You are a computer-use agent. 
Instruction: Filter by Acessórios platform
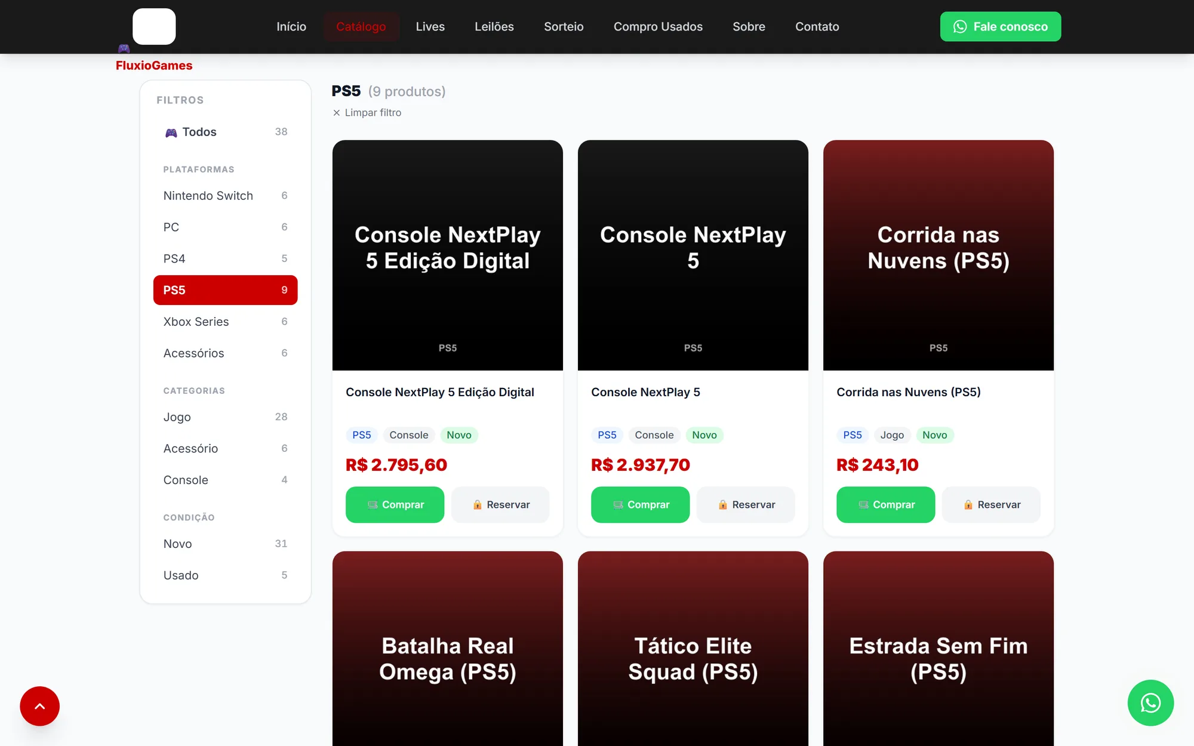[x=225, y=353]
